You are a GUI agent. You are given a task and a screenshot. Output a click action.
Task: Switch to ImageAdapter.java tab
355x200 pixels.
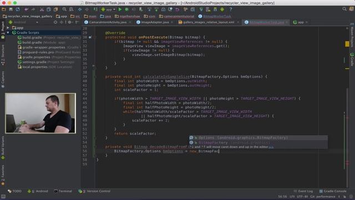tap(155, 22)
